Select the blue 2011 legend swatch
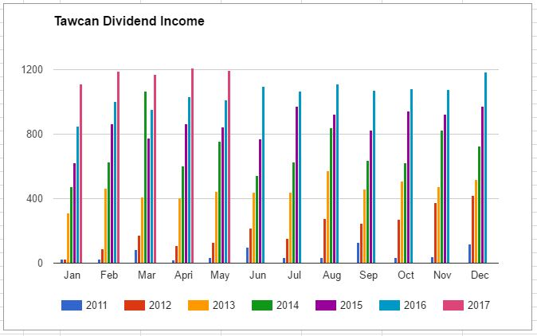The image size is (537, 336). click(x=72, y=305)
